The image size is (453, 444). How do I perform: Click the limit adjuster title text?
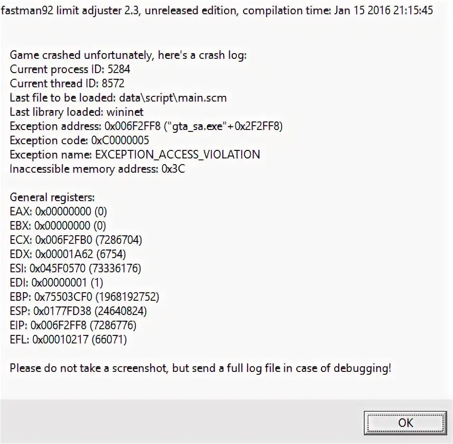tap(217, 10)
